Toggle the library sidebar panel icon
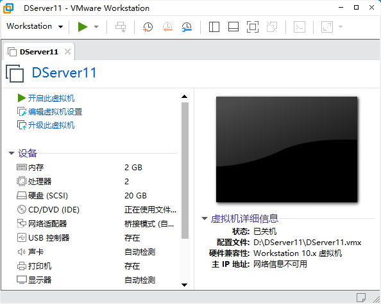 (214, 27)
